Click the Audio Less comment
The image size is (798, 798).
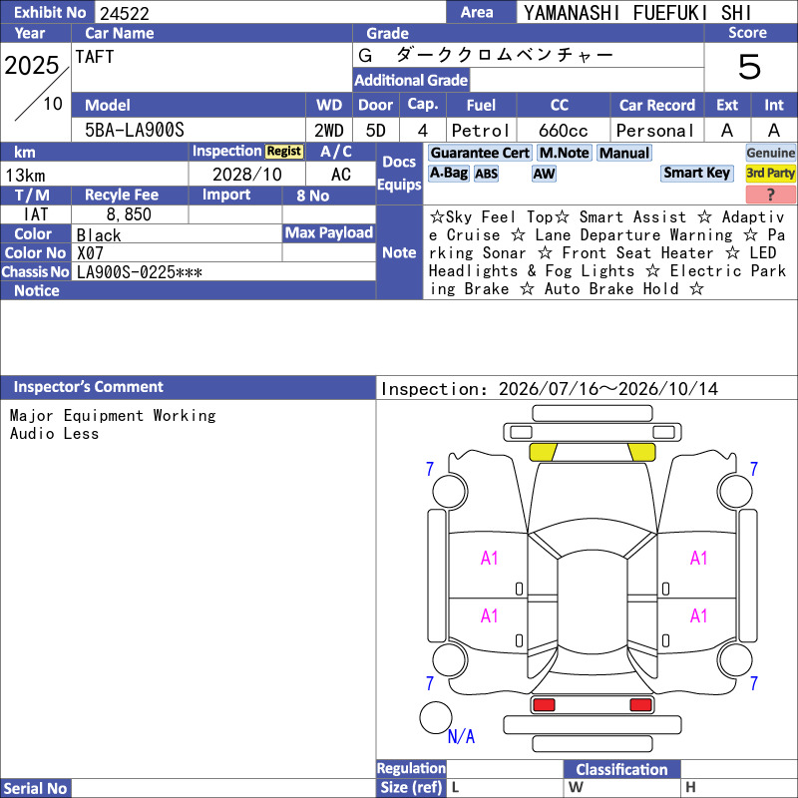[x=54, y=434]
